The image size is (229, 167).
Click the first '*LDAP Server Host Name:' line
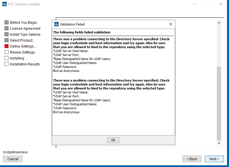pos(71,51)
